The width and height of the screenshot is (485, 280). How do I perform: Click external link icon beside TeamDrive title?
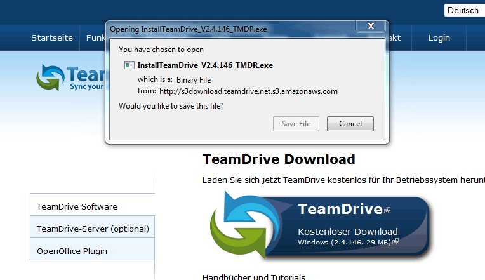pos(387,210)
